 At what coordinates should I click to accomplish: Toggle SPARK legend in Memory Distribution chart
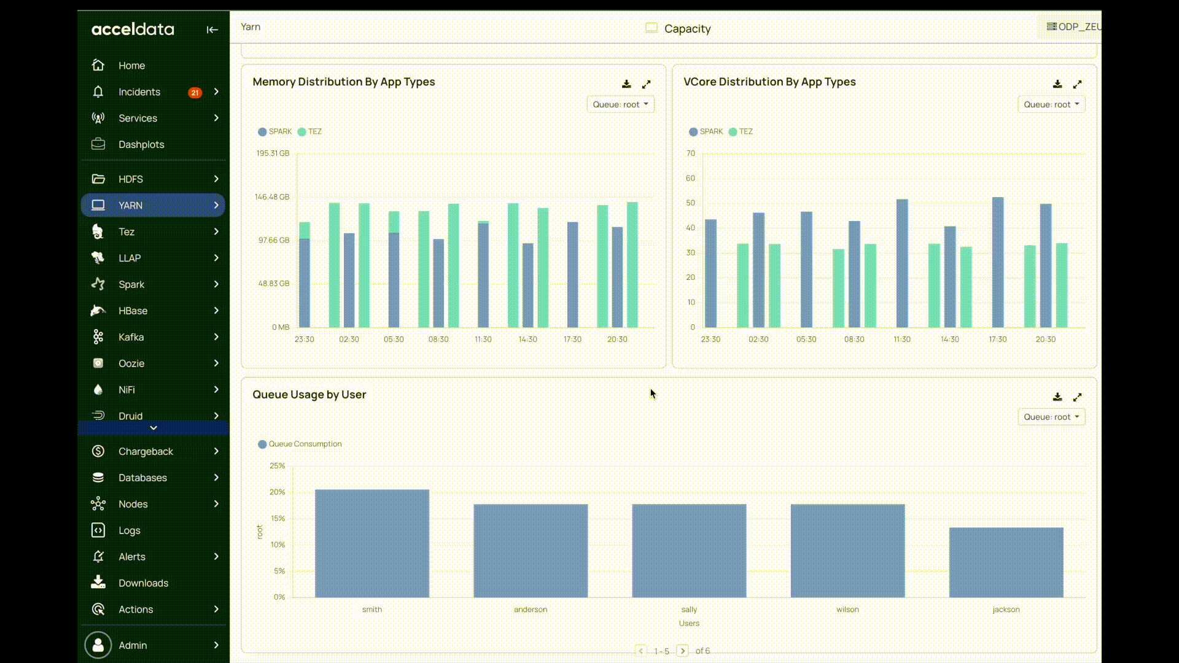[274, 131]
